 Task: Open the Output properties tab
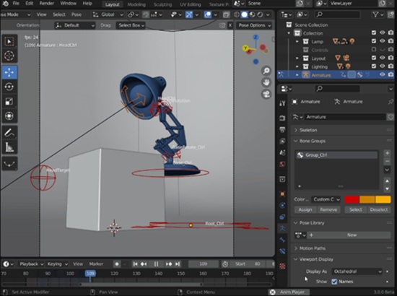[282, 130]
